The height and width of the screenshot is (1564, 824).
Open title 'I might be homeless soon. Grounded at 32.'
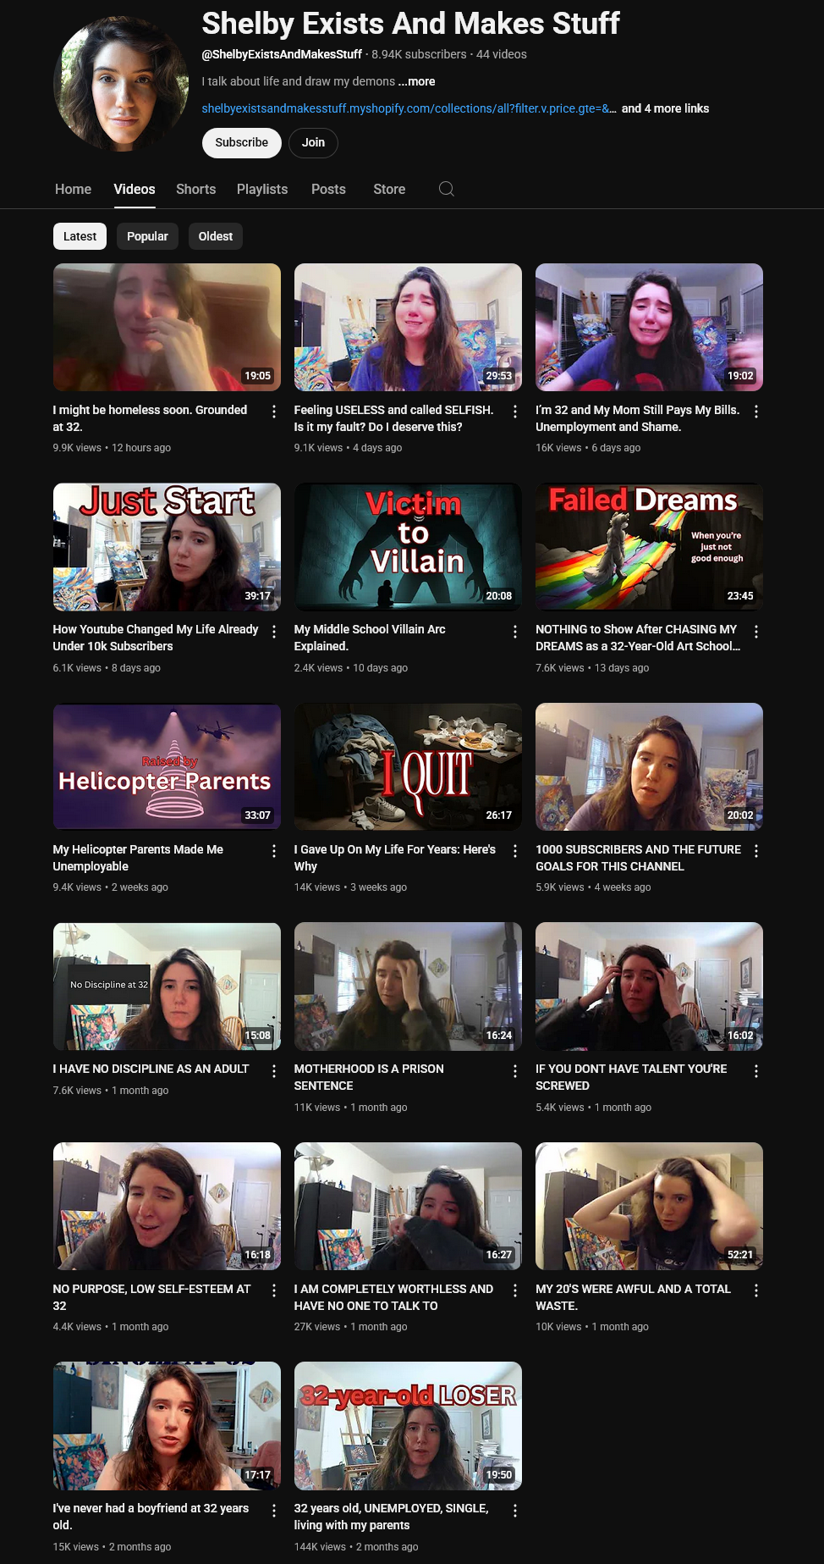click(x=150, y=418)
